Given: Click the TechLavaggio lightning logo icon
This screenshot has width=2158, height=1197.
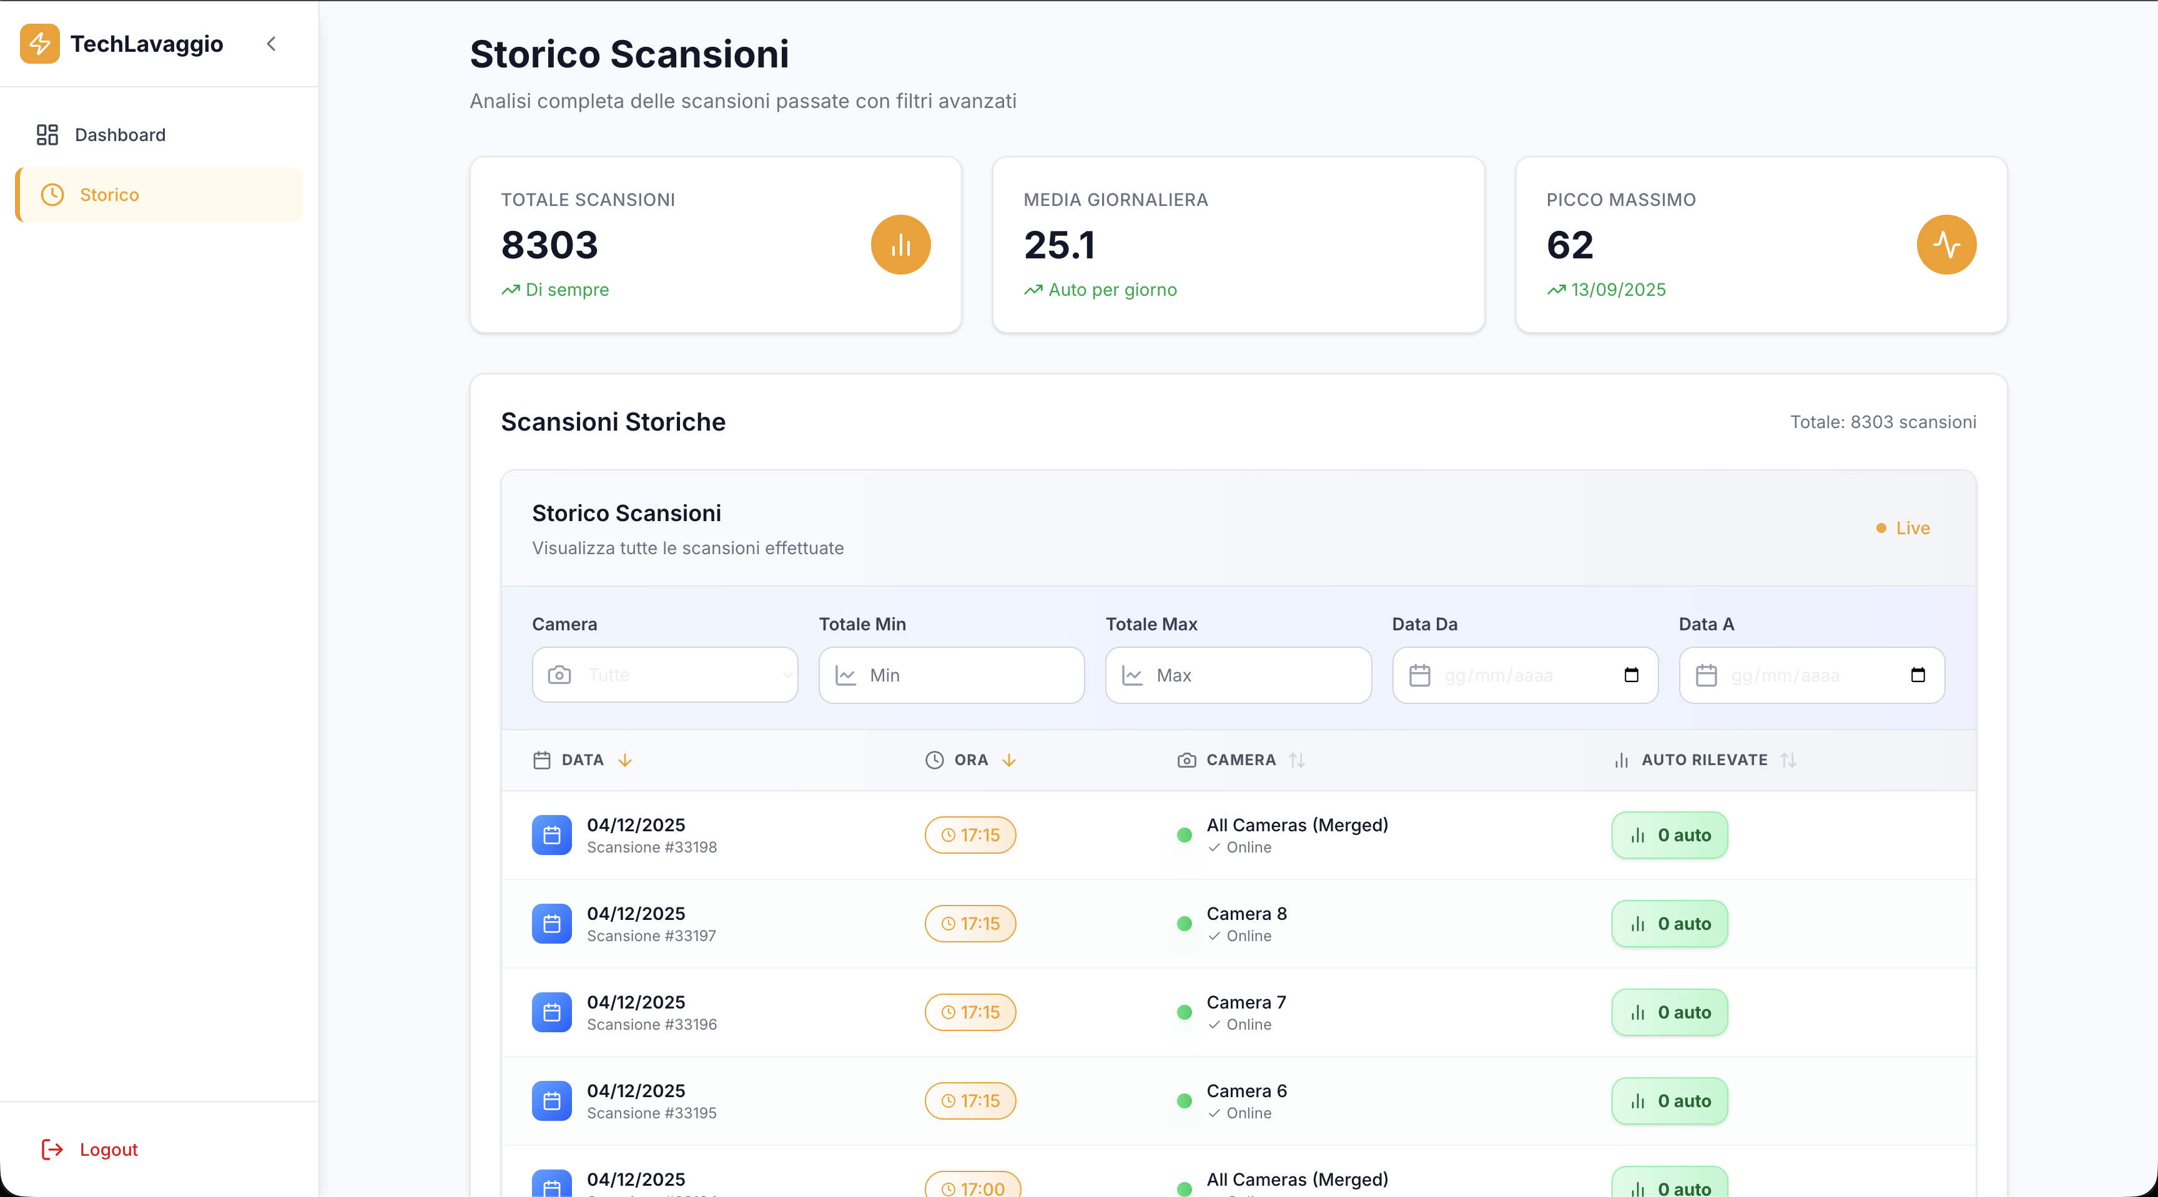Looking at the screenshot, I should click(39, 44).
